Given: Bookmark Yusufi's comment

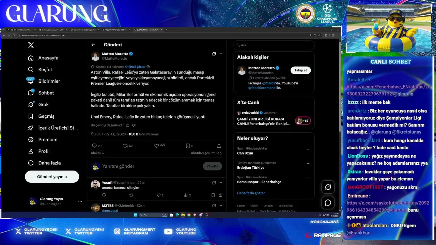Looking at the screenshot, I should click(x=213, y=195).
